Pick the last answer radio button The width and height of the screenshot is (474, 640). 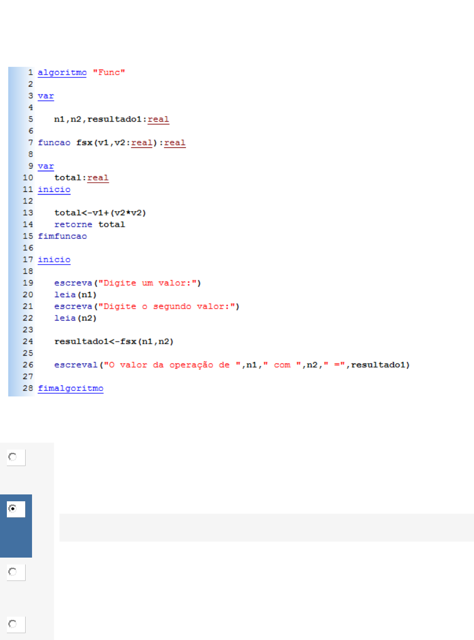click(x=13, y=624)
